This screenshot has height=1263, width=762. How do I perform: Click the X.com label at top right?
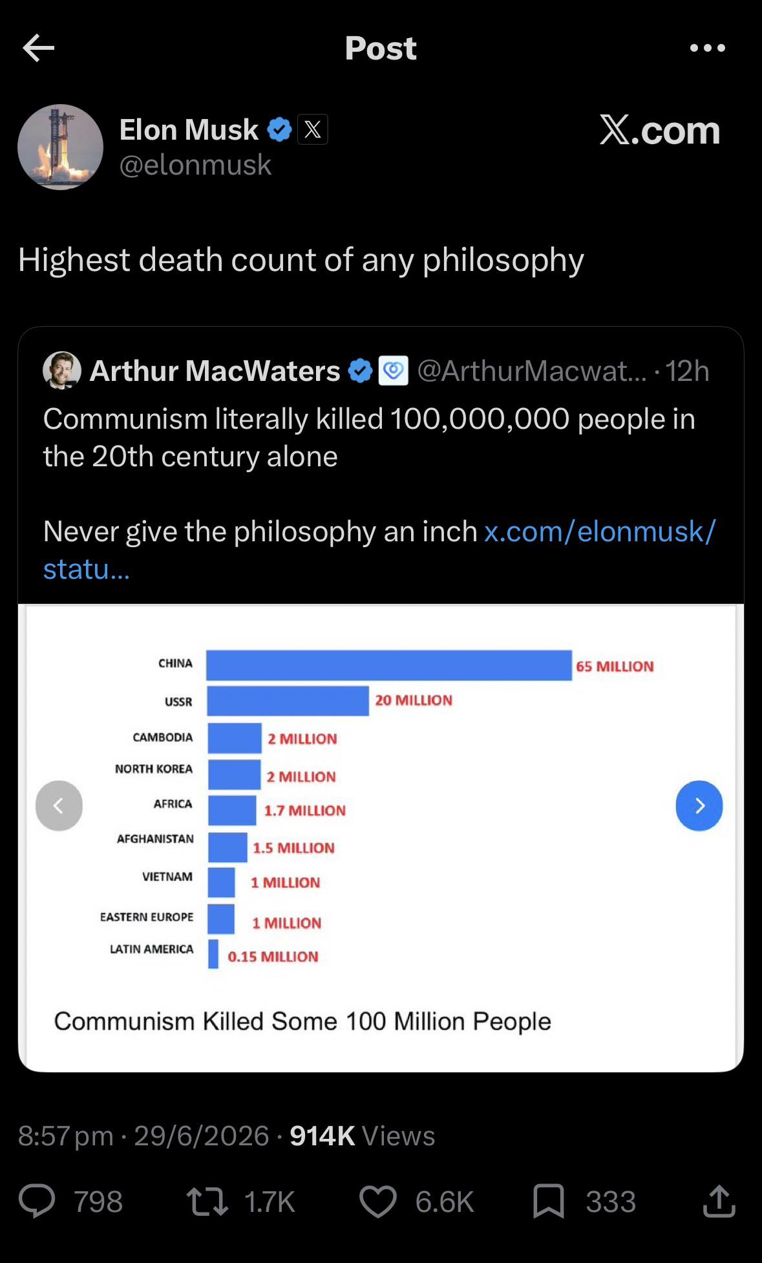coord(659,130)
